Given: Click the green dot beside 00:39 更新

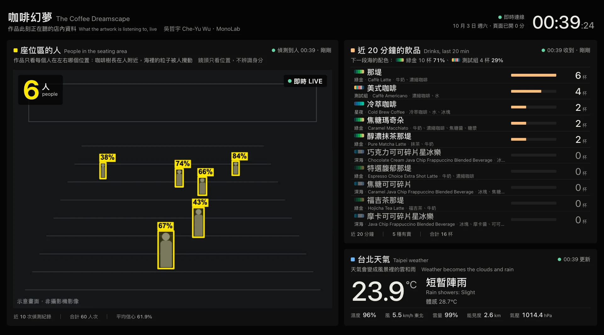Looking at the screenshot, I should pyautogui.click(x=559, y=260).
